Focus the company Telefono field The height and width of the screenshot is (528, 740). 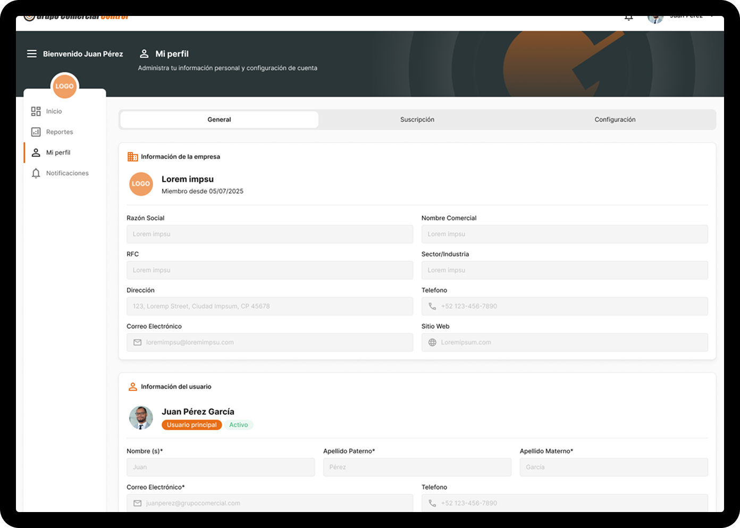565,306
